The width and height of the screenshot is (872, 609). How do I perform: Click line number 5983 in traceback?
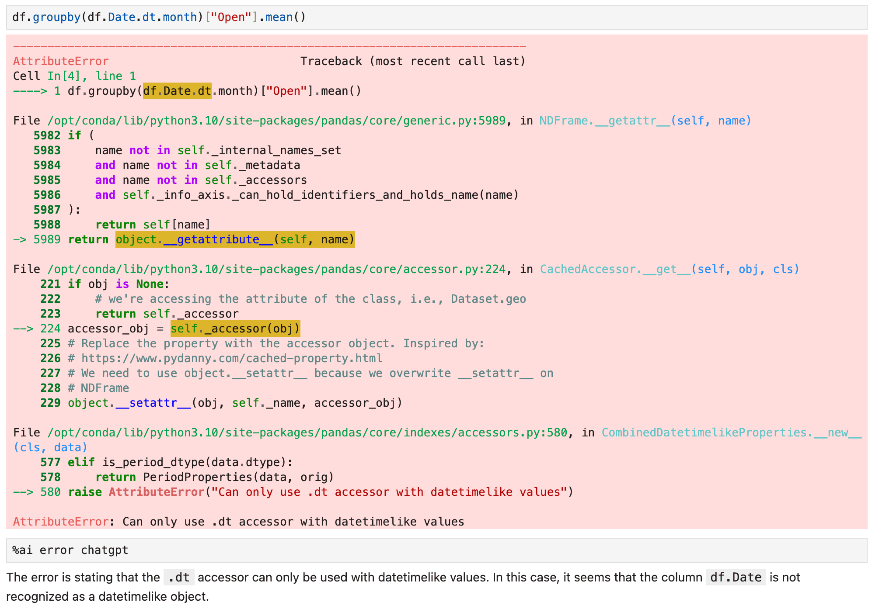coord(47,150)
